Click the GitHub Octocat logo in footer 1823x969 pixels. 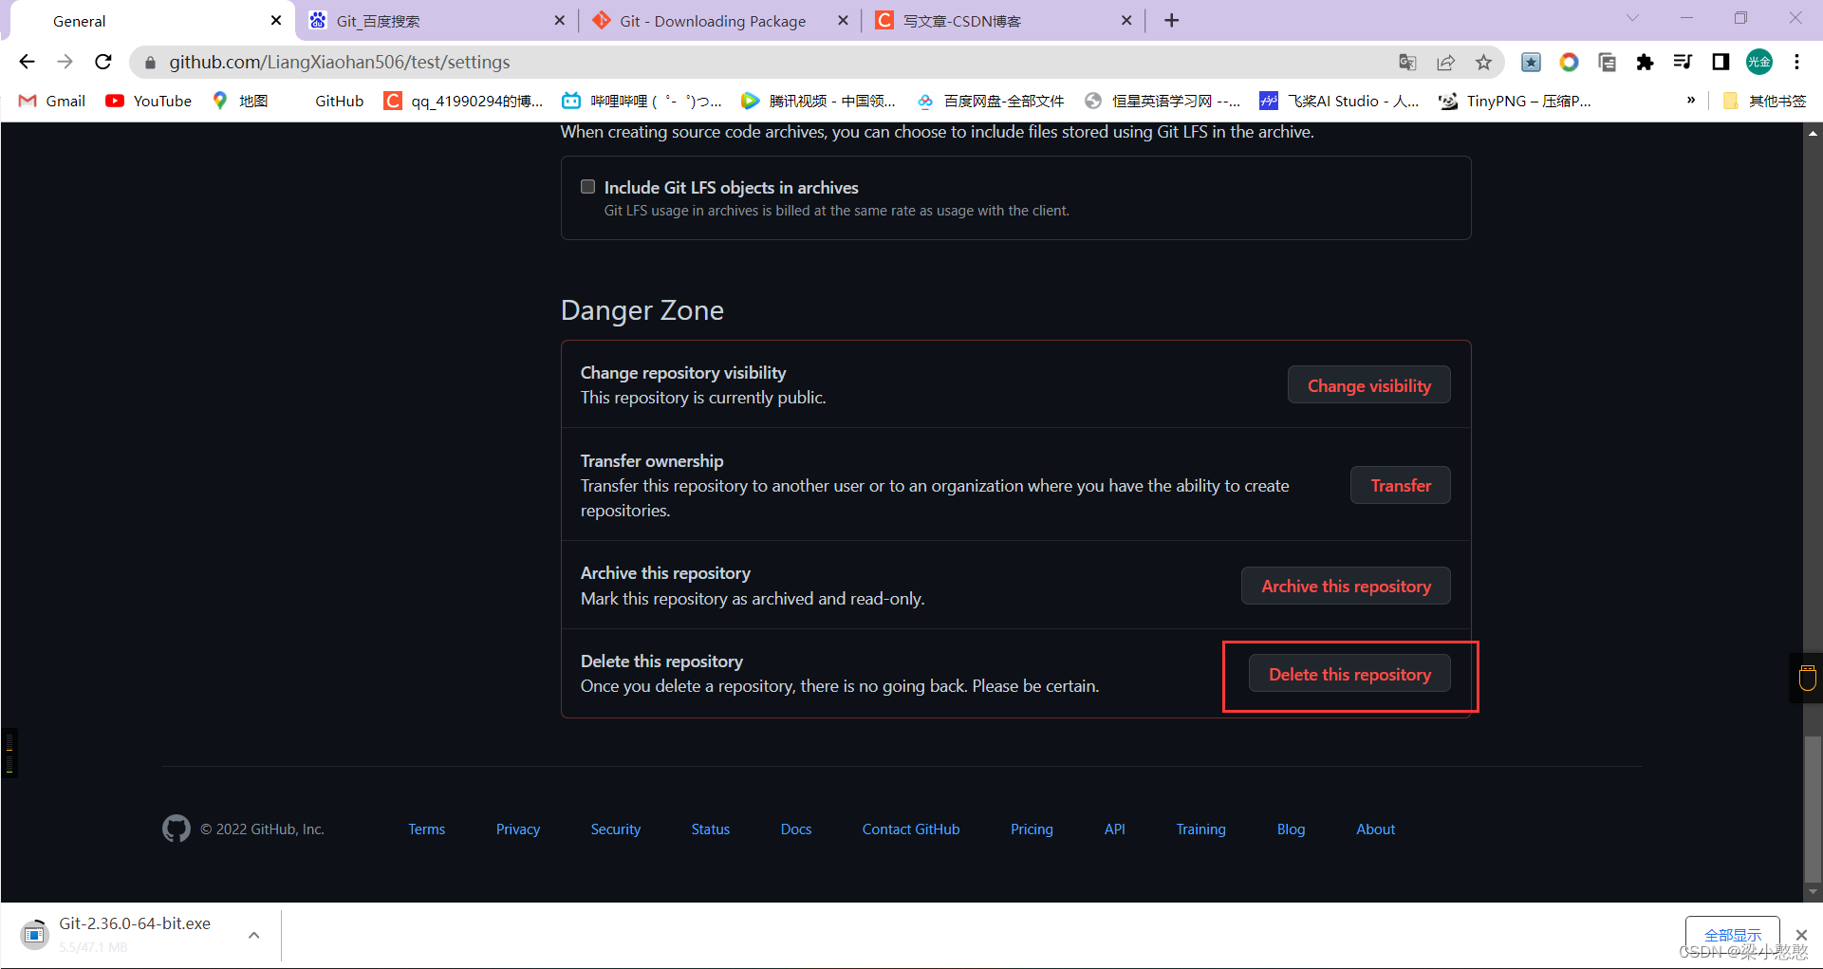coord(177,829)
